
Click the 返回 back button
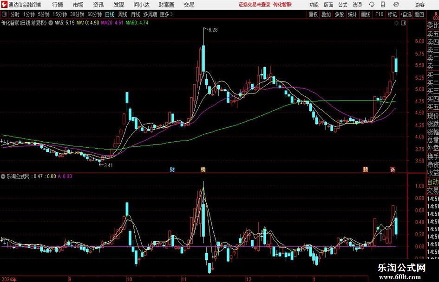coord(419,14)
